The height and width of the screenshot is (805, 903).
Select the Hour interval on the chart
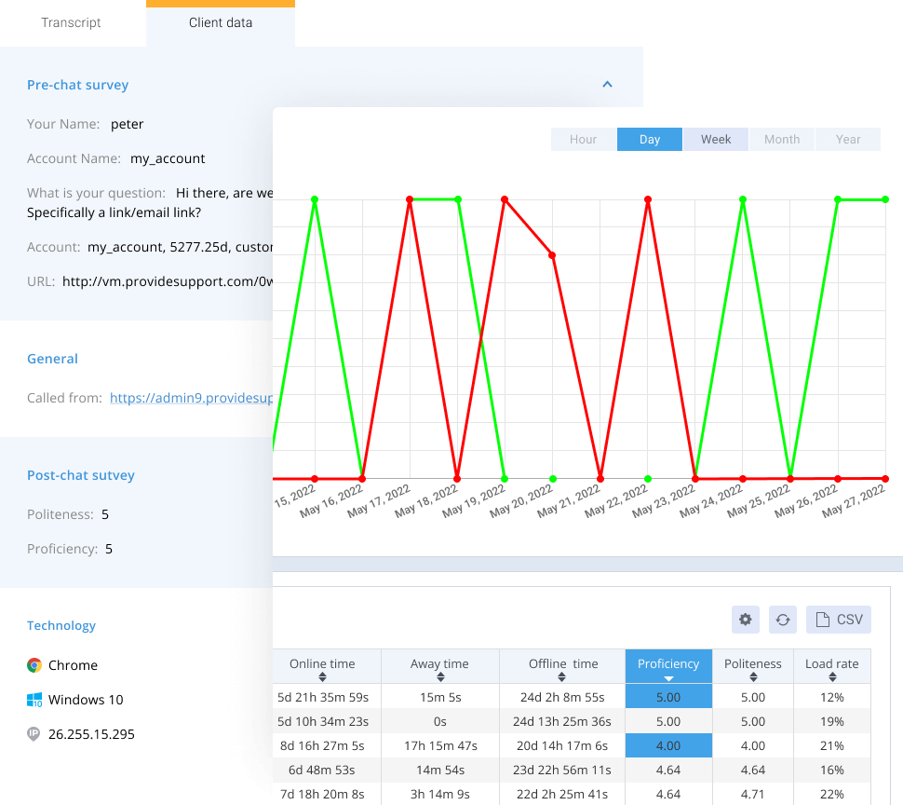click(583, 139)
